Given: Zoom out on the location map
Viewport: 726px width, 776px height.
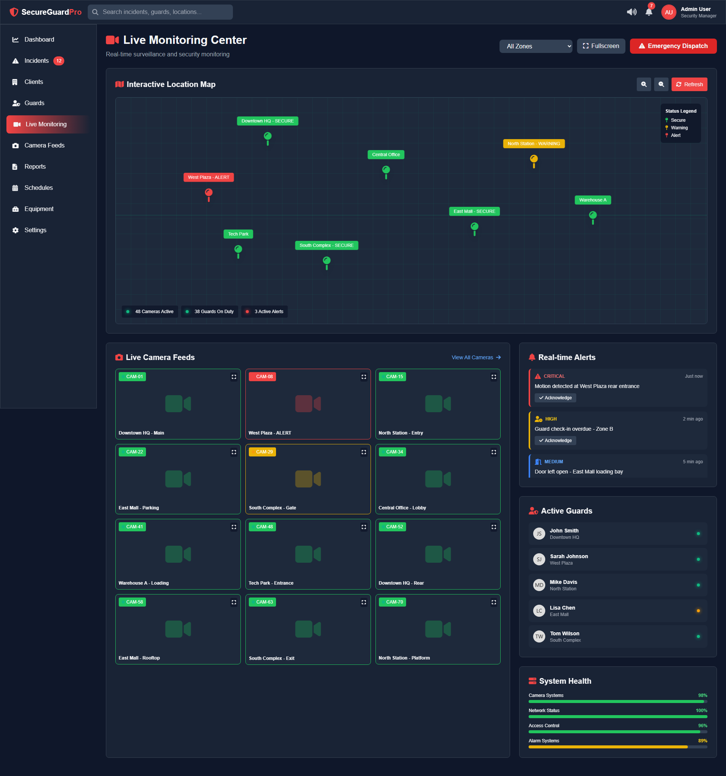Looking at the screenshot, I should [x=661, y=84].
